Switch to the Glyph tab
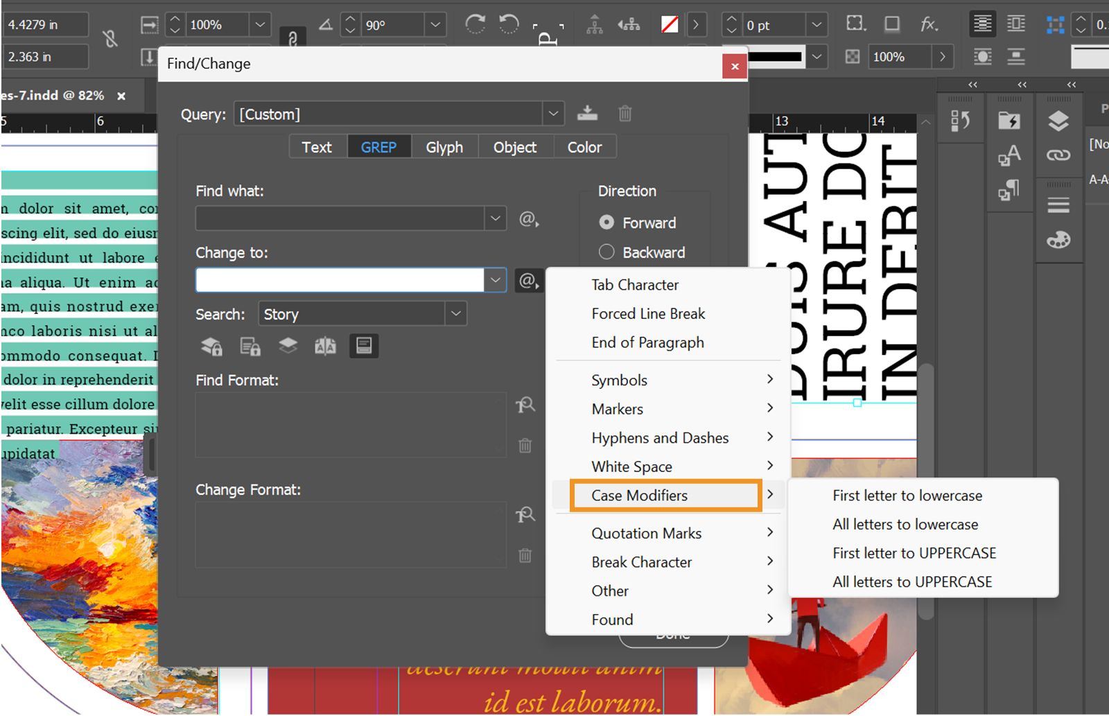 tap(444, 147)
